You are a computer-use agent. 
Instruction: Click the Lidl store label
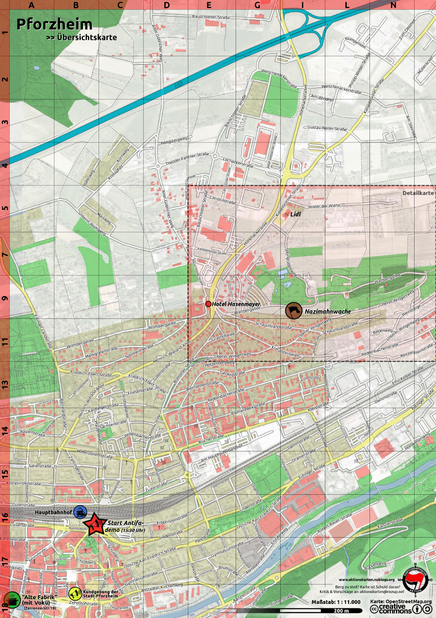coord(295,214)
